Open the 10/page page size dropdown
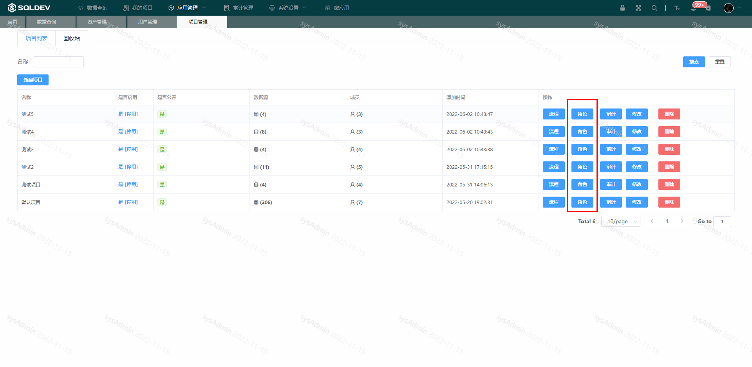 coord(621,222)
